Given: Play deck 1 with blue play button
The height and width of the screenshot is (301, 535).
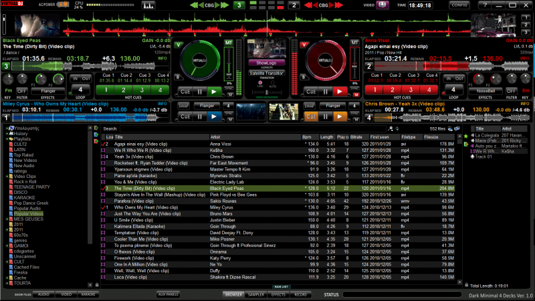Looking at the screenshot, I should 214,116.
